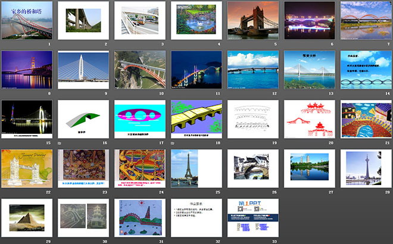Click slide 9 white cable-stayed bridge

(83, 70)
